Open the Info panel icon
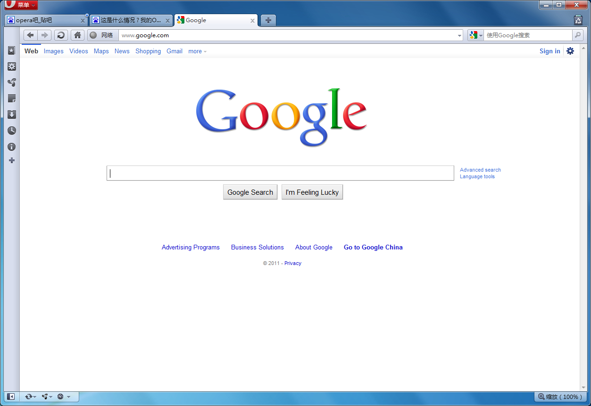This screenshot has width=591, height=406. pyautogui.click(x=12, y=147)
